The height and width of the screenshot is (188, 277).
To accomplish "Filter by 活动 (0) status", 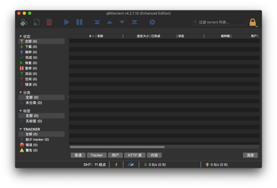I will coord(41,74).
